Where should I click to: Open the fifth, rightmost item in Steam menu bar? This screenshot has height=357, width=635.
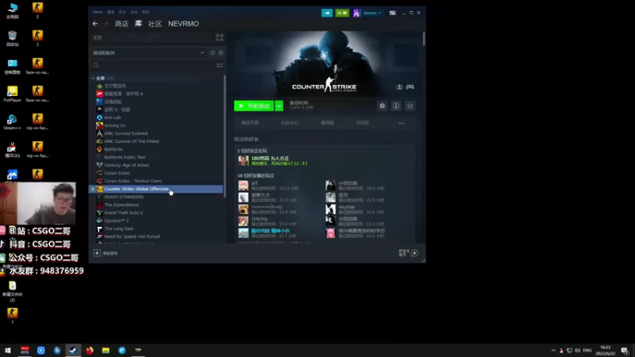[145, 12]
